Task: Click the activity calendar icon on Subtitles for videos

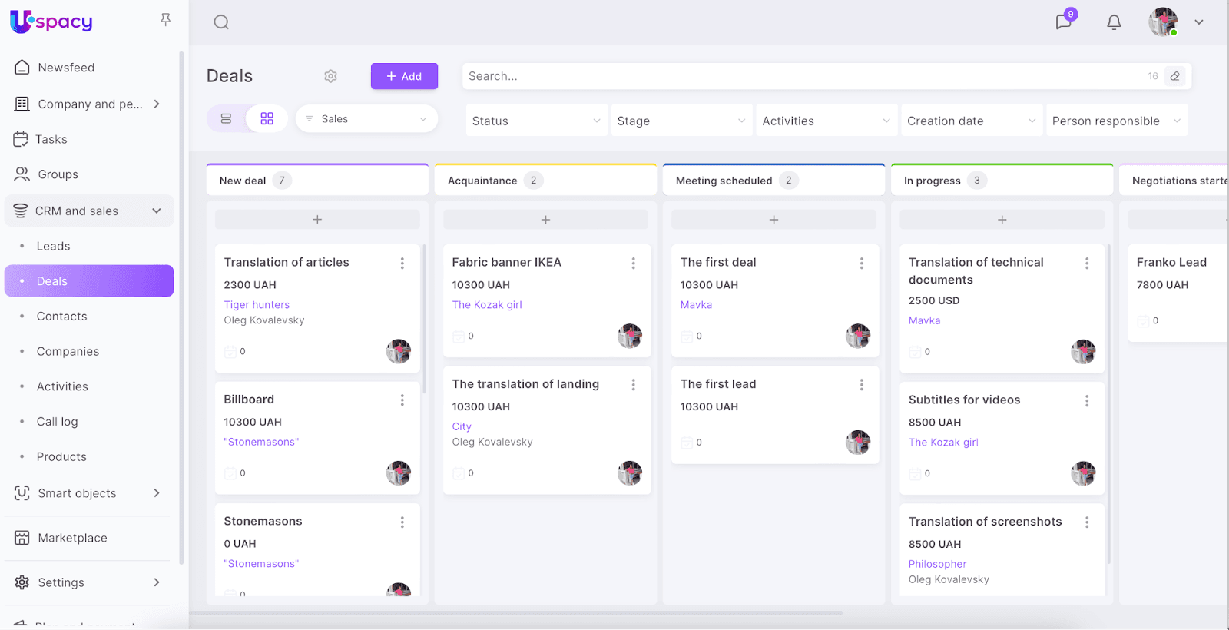Action: tap(915, 474)
